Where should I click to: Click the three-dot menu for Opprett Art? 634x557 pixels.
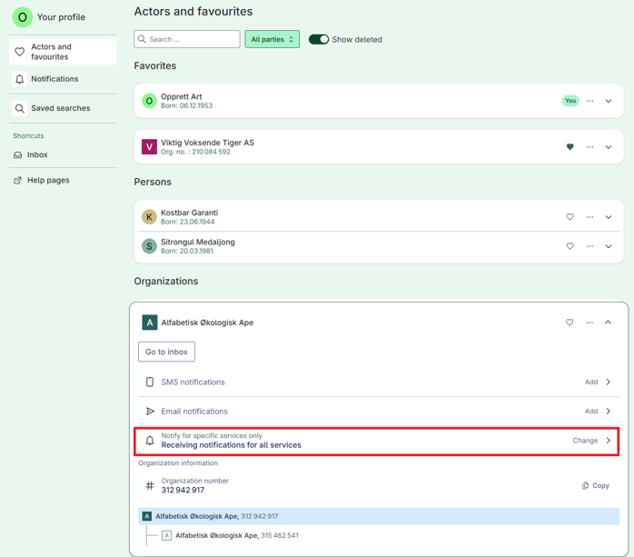(589, 101)
